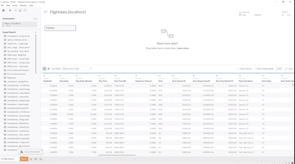Refresh the data source with circular arrow

click(x=25, y=10)
